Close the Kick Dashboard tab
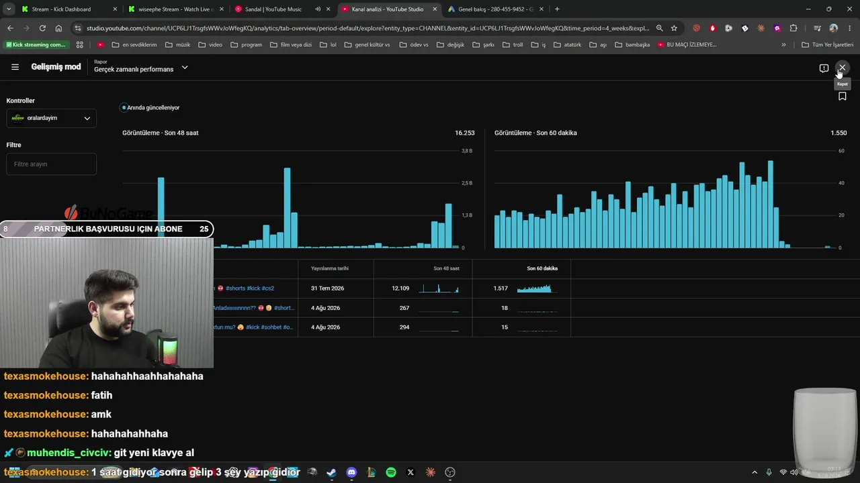860x483 pixels. [115, 9]
